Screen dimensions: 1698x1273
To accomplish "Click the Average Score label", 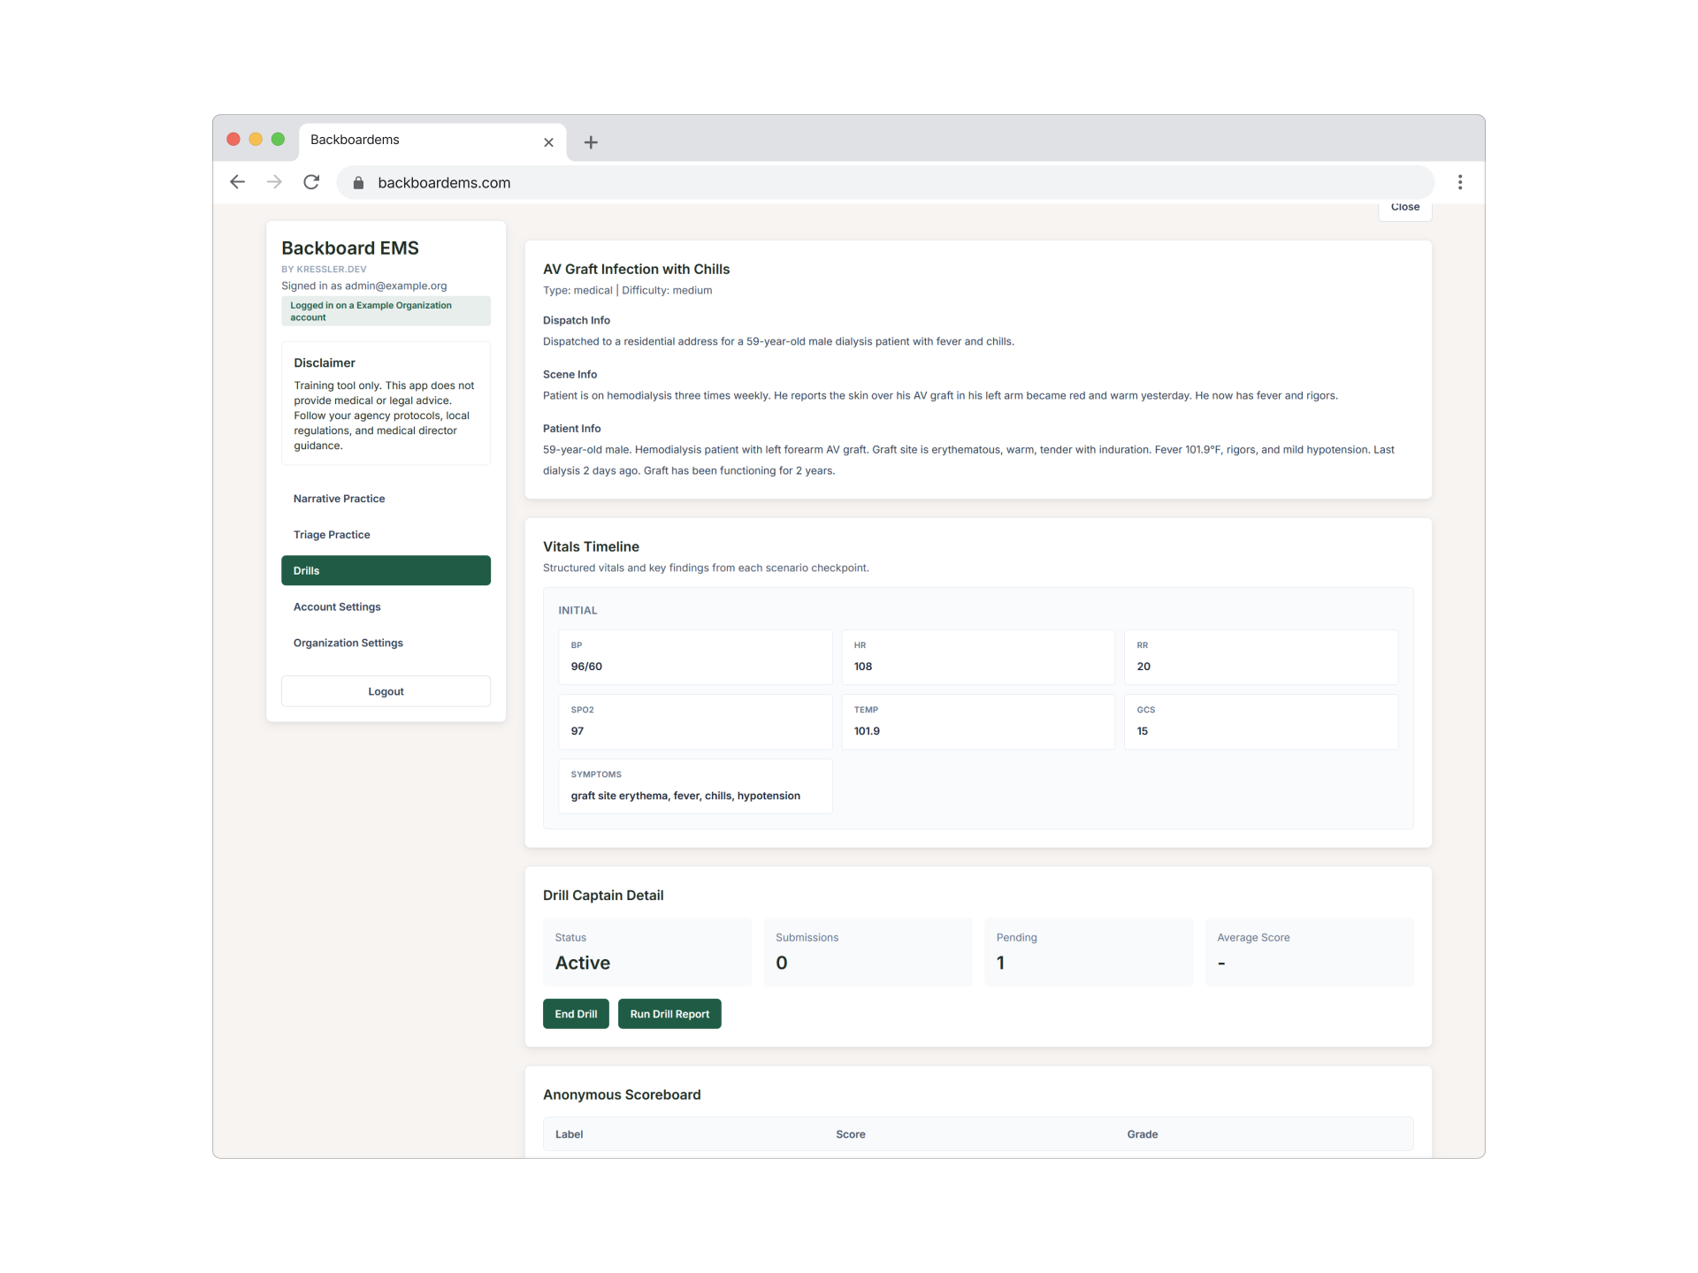I will point(1253,937).
